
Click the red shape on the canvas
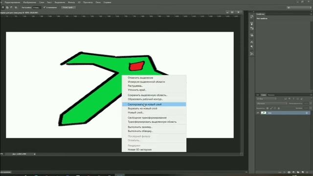[x=137, y=66]
